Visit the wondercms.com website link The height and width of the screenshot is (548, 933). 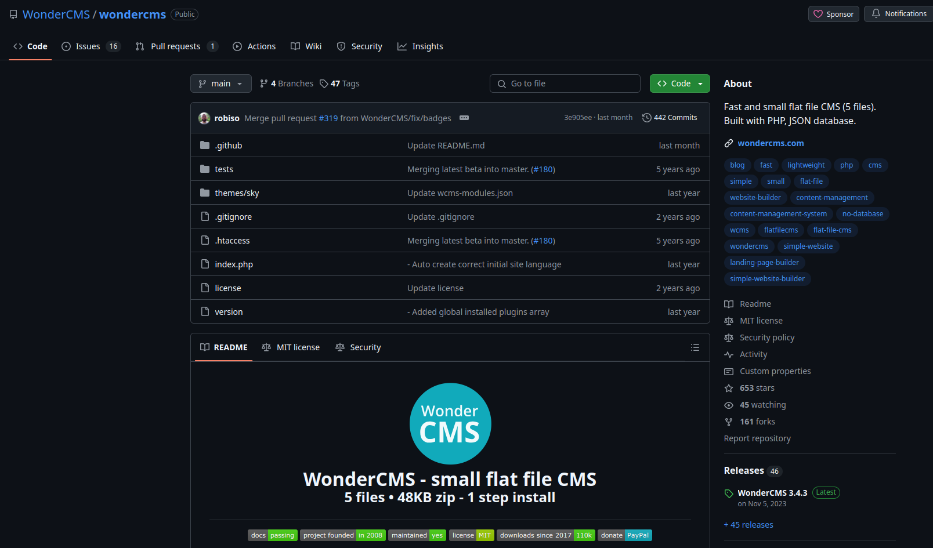click(771, 143)
